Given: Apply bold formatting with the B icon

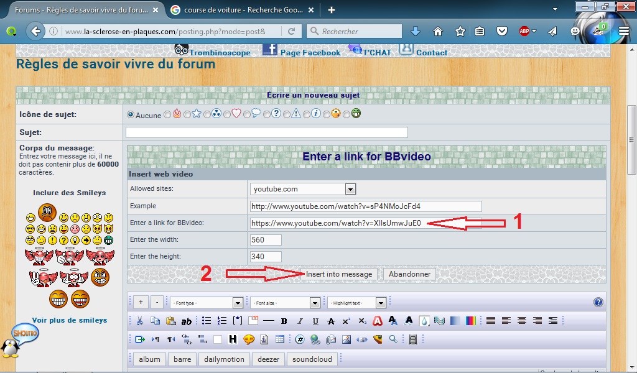Looking at the screenshot, I should pyautogui.click(x=284, y=321).
